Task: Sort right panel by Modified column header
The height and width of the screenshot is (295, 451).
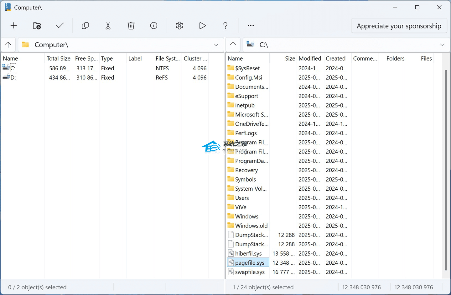Action: point(309,58)
